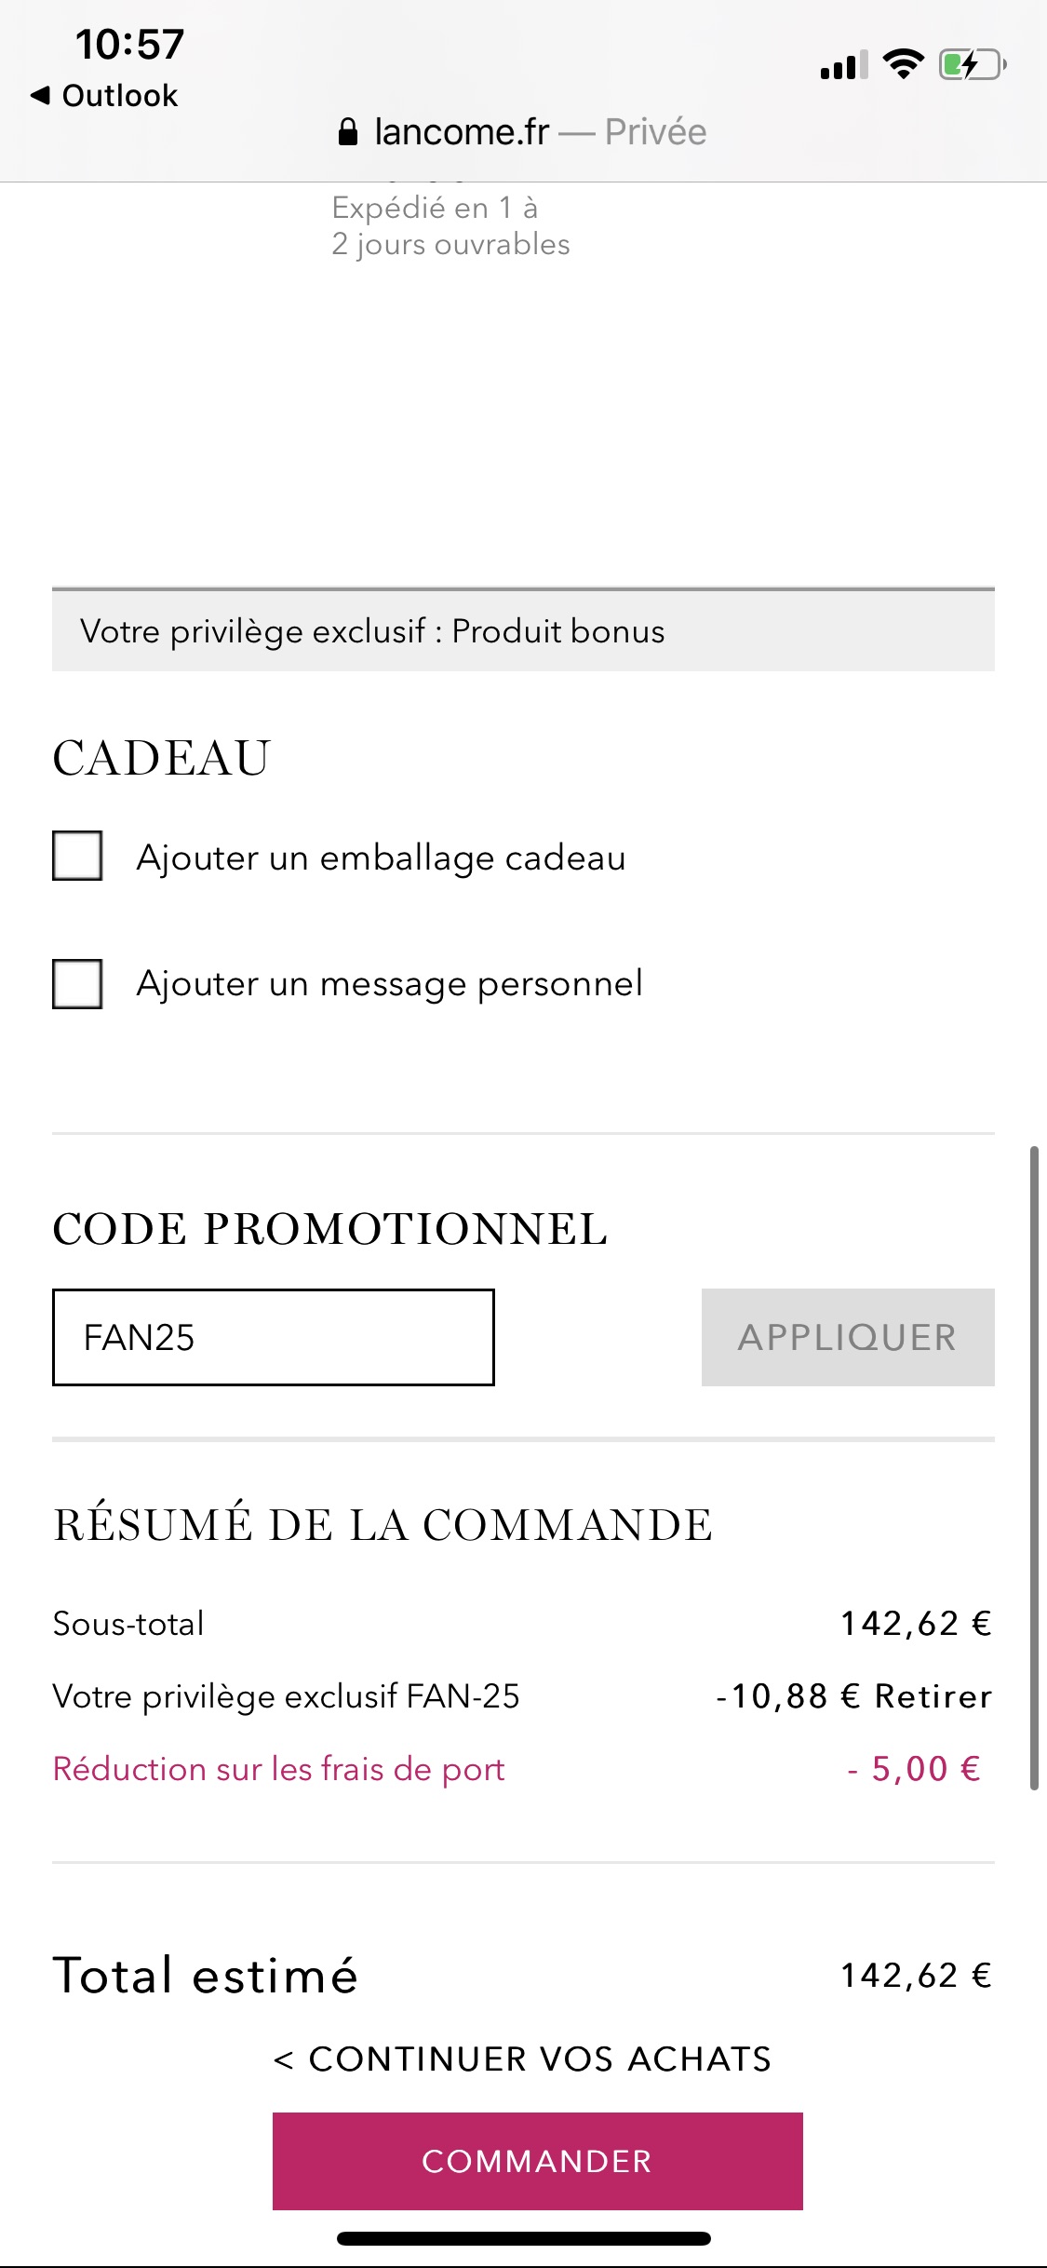The image size is (1047, 2268).
Task: Click the APPLIQUER button
Action: pyautogui.click(x=848, y=1337)
